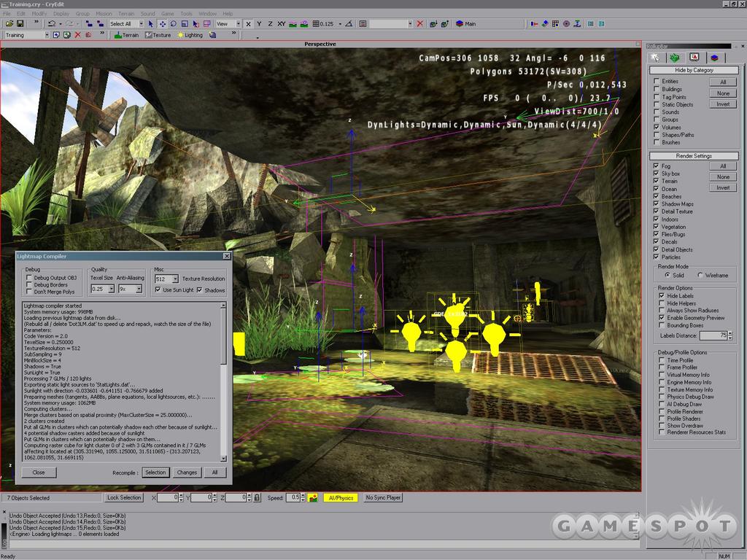This screenshot has width=747, height=560.
Task: Select the Wireframe render mode
Action: click(700, 275)
